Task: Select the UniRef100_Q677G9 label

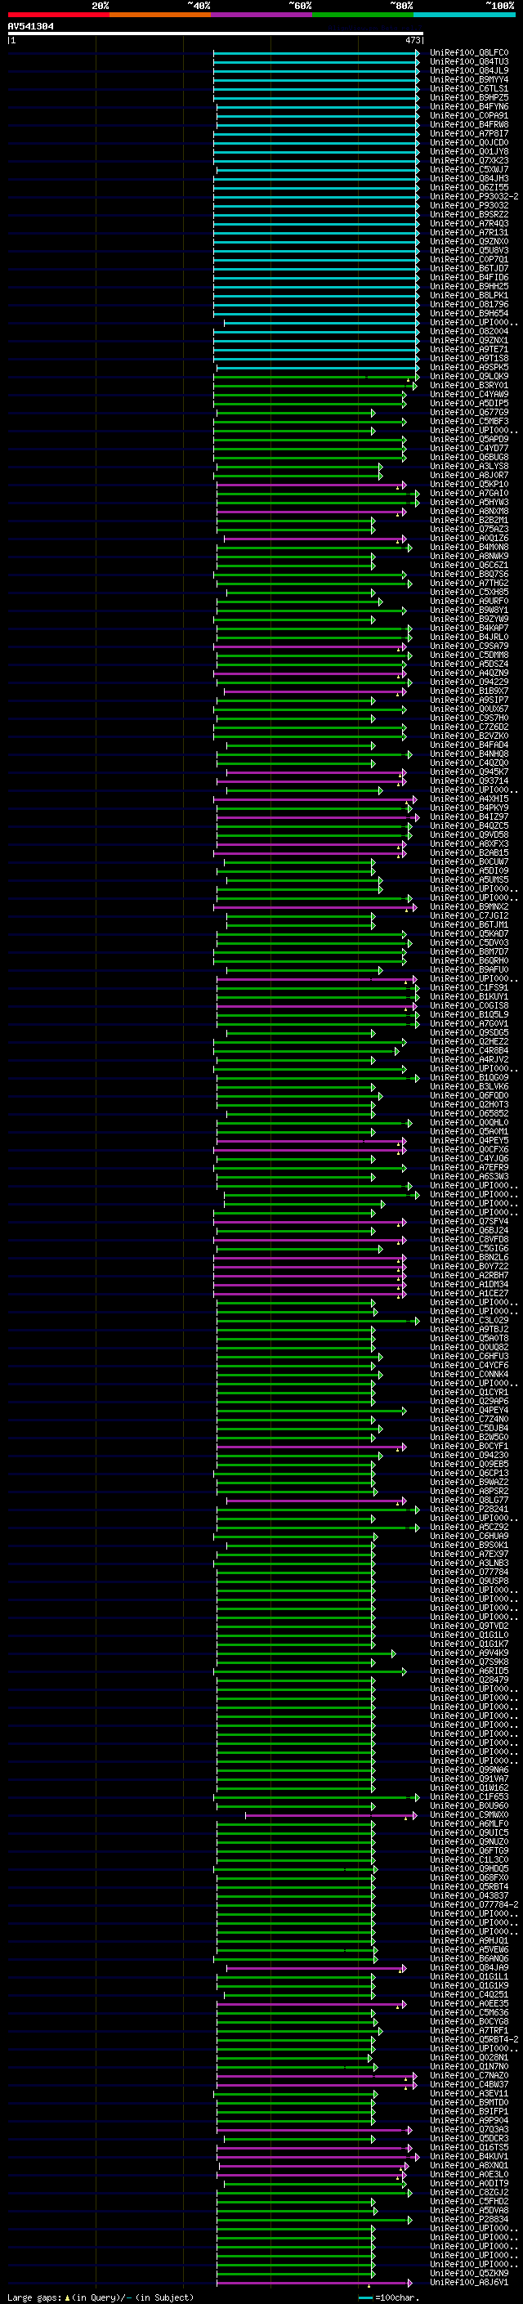Action: click(x=468, y=412)
